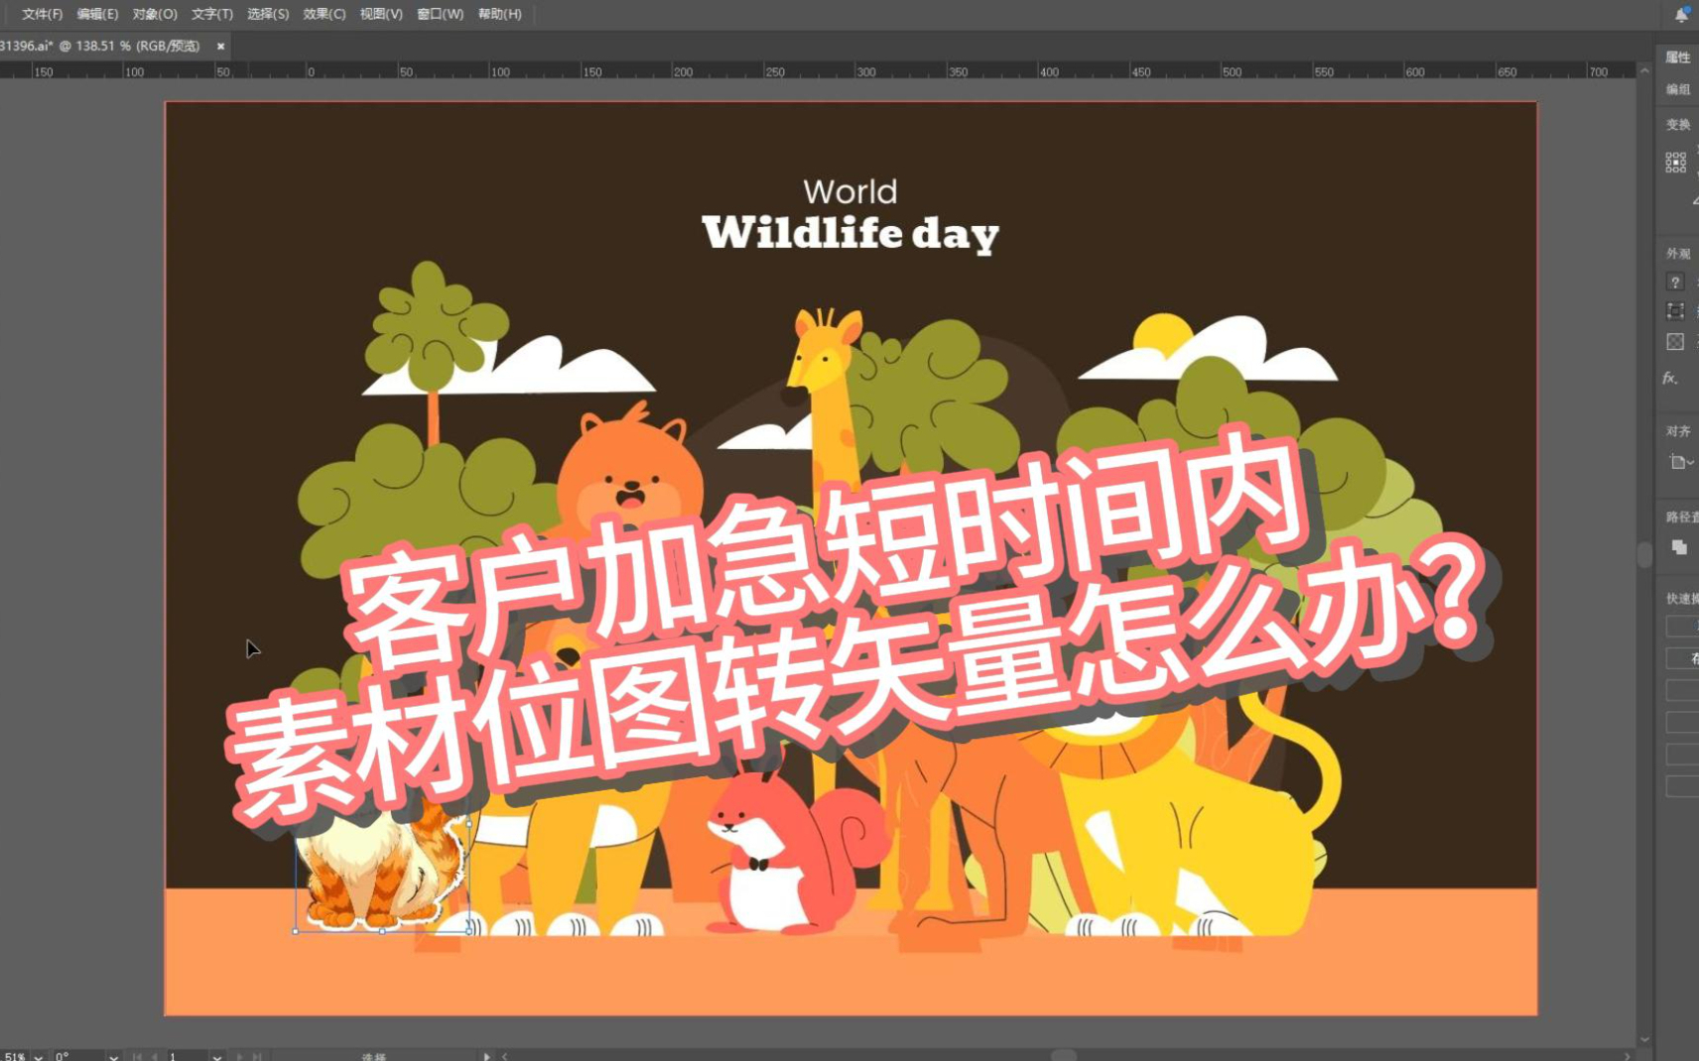The height and width of the screenshot is (1061, 1699).
Task: Click the vertical scrollbar thumb
Action: pyautogui.click(x=1644, y=553)
